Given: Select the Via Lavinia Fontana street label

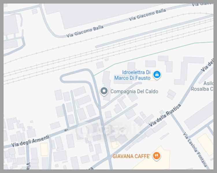Looking at the screenshot, I should 195,150.
